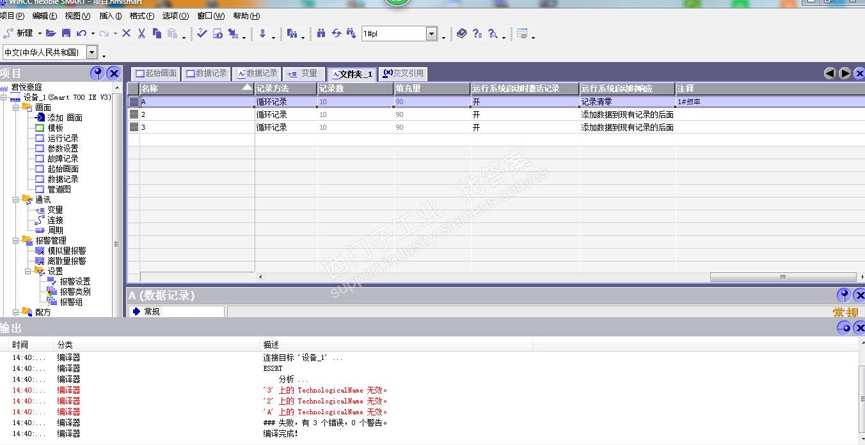Open the 1#pl search combo box dropdown
Image resolution: width=865 pixels, height=445 pixels.
tap(431, 33)
